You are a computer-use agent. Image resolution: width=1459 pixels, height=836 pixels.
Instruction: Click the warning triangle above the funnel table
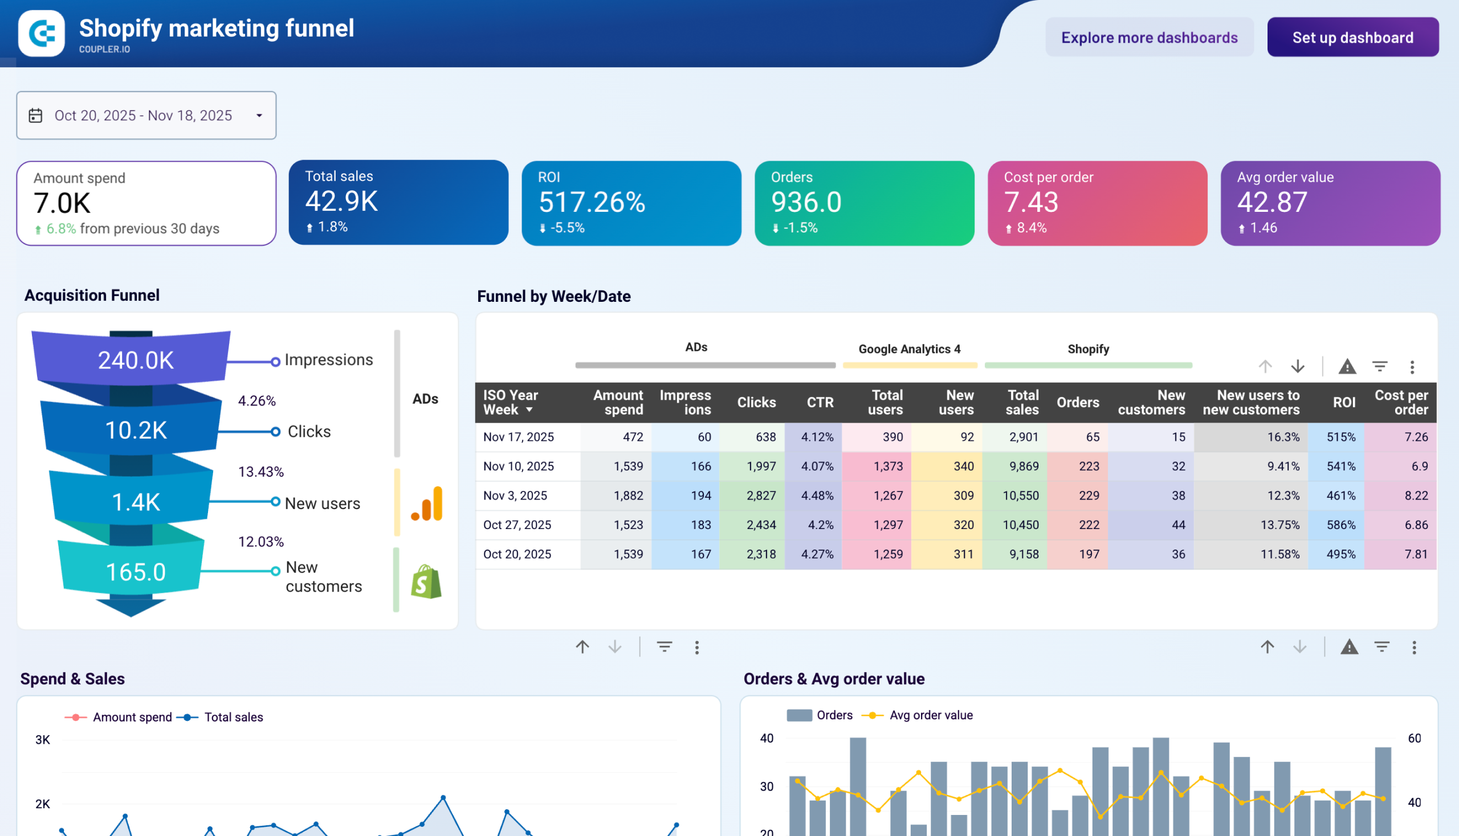[x=1346, y=366]
